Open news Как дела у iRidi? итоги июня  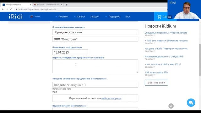pyautogui.click(x=166, y=49)
